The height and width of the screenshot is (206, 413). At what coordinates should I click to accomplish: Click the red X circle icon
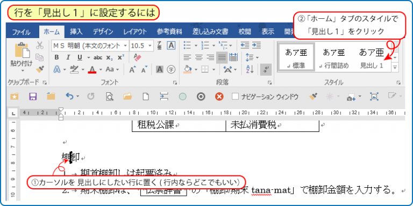pyautogui.click(x=219, y=97)
